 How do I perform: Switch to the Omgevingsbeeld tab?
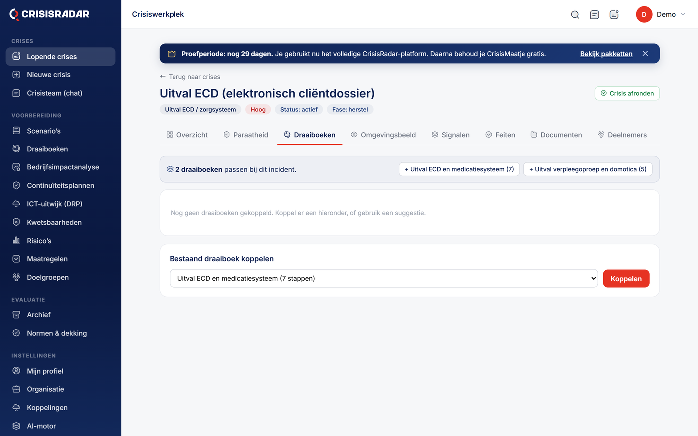[383, 135]
